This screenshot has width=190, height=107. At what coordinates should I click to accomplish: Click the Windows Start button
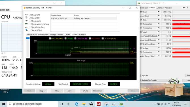pyautogui.click(x=3, y=104)
